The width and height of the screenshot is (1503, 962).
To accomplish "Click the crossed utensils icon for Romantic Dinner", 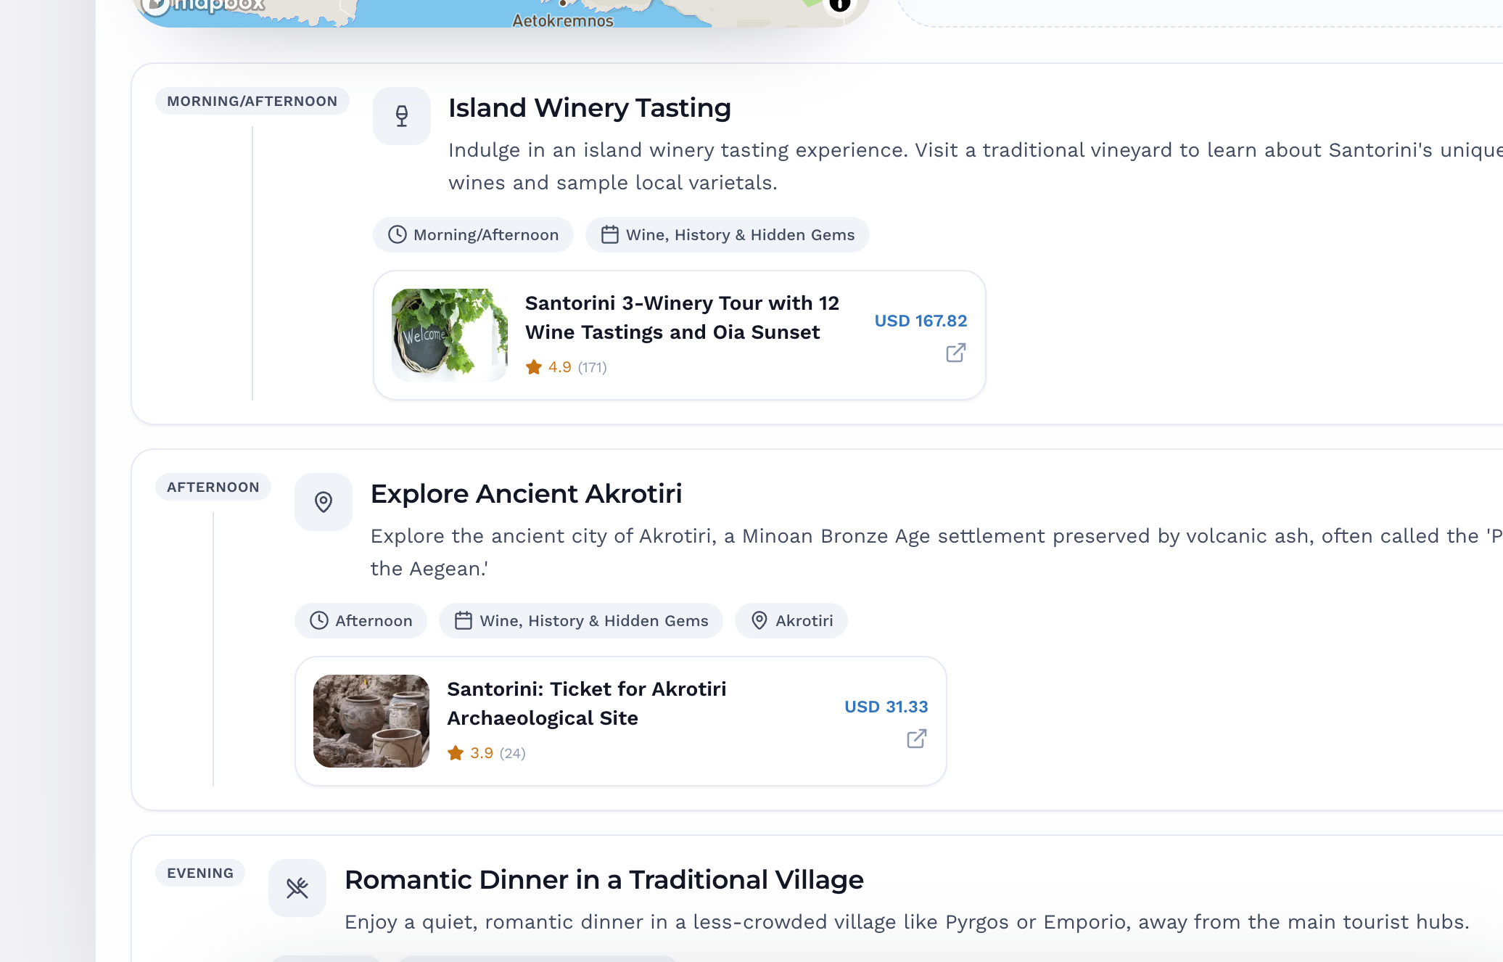I will click(297, 888).
